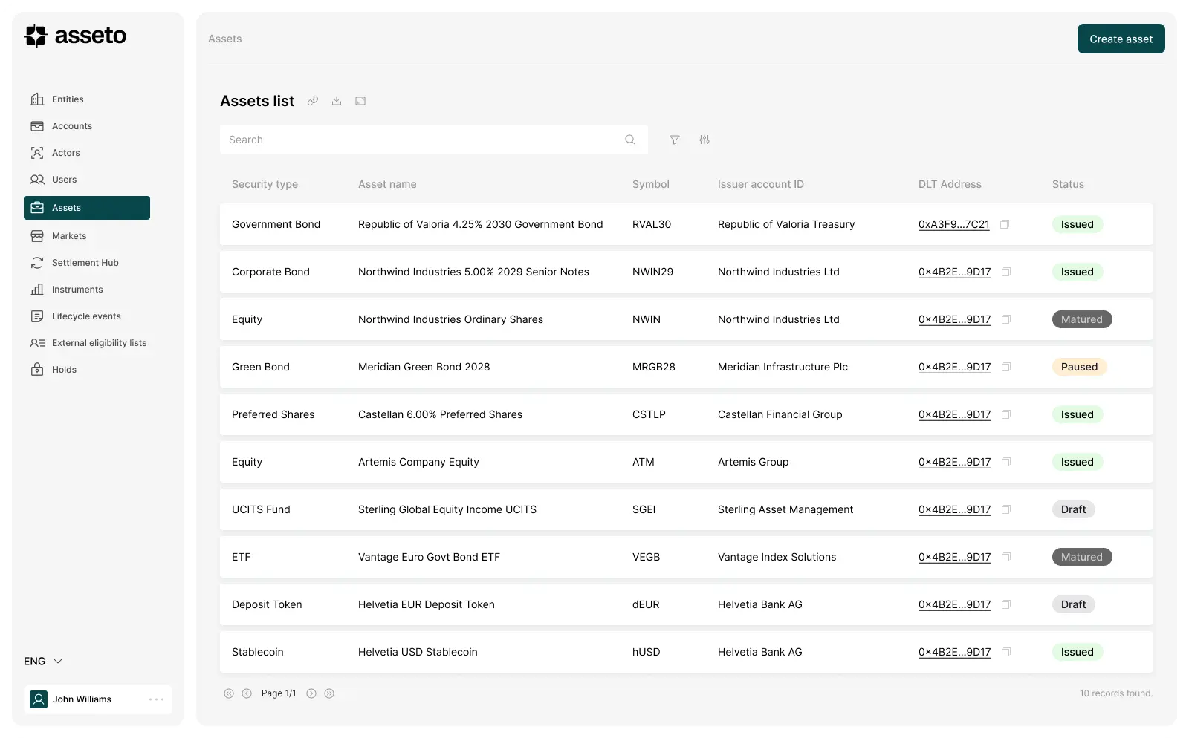1189x738 pixels.
Task: Go to next page arrow
Action: pos(311,693)
